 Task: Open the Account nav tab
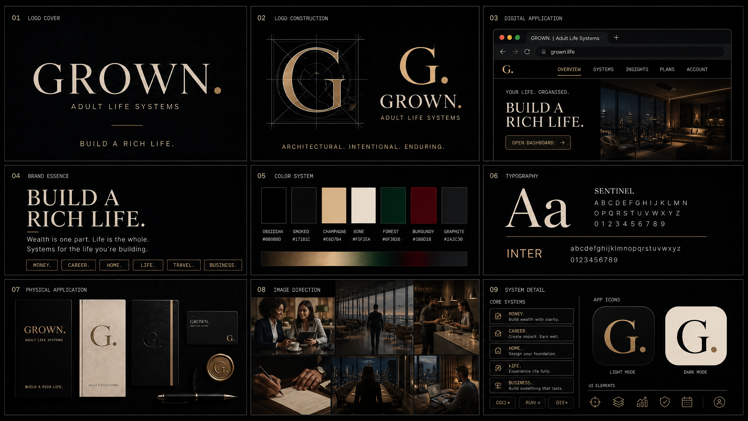(x=697, y=70)
